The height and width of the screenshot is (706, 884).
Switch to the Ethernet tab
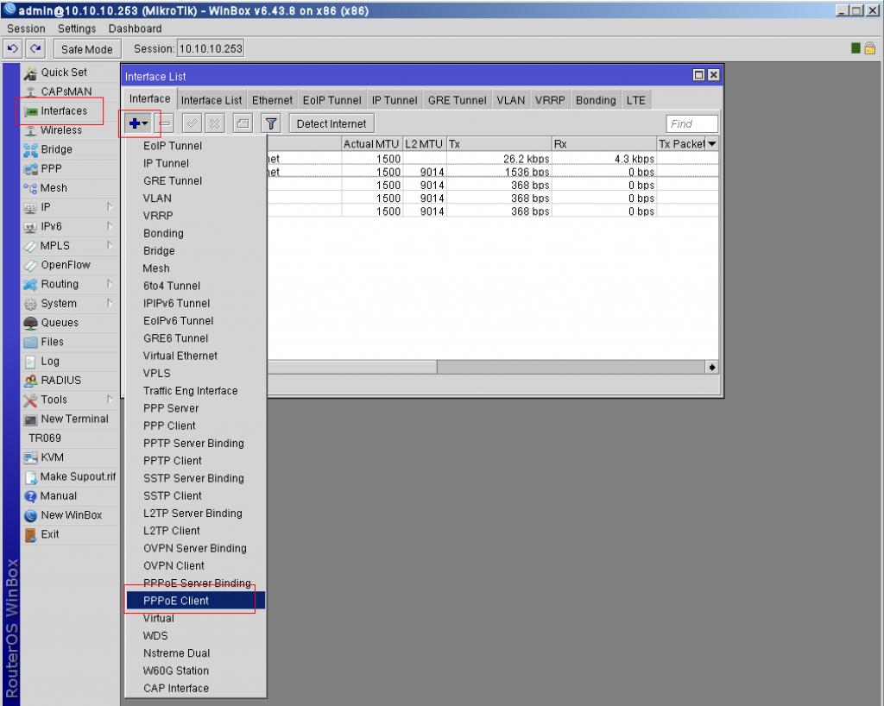[x=272, y=100]
